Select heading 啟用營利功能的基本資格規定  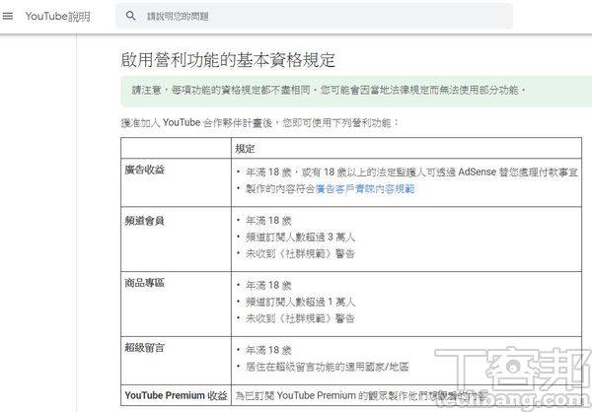point(228,60)
